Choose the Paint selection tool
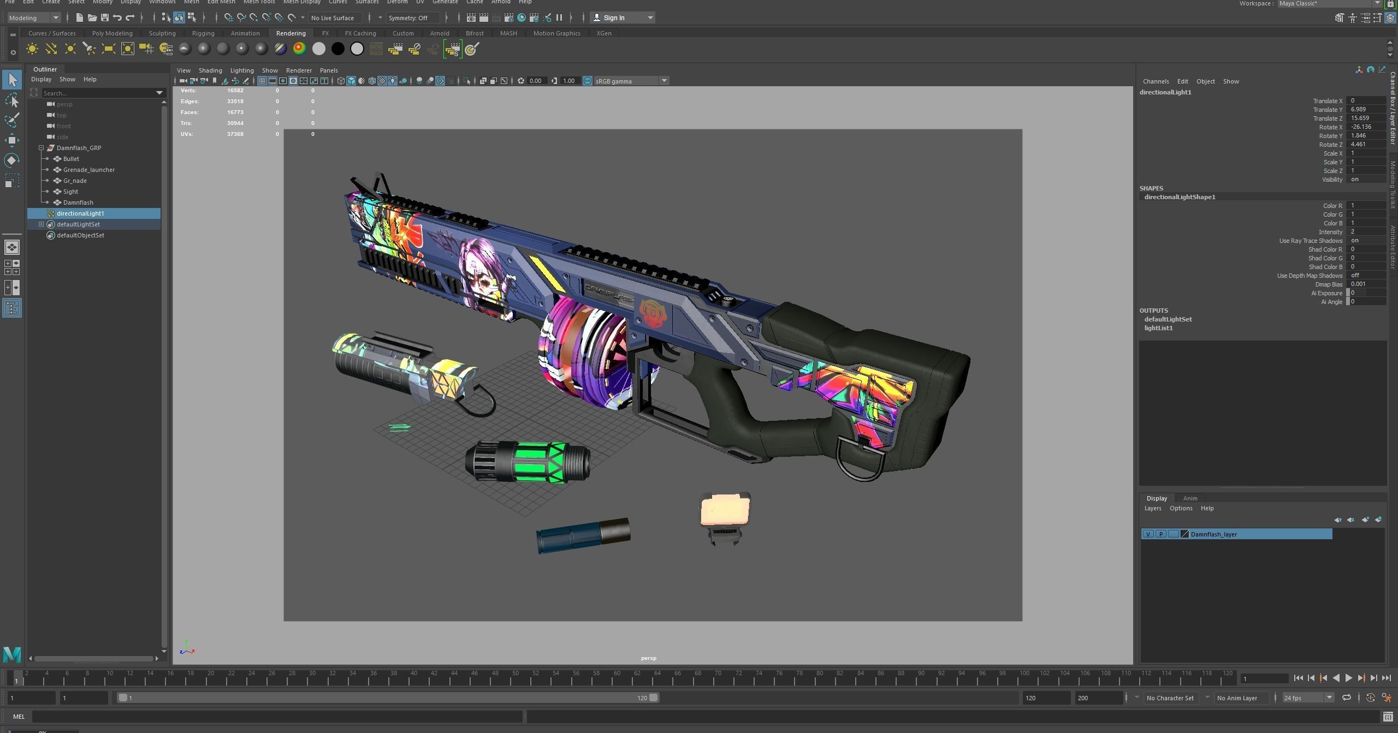 coord(12,120)
